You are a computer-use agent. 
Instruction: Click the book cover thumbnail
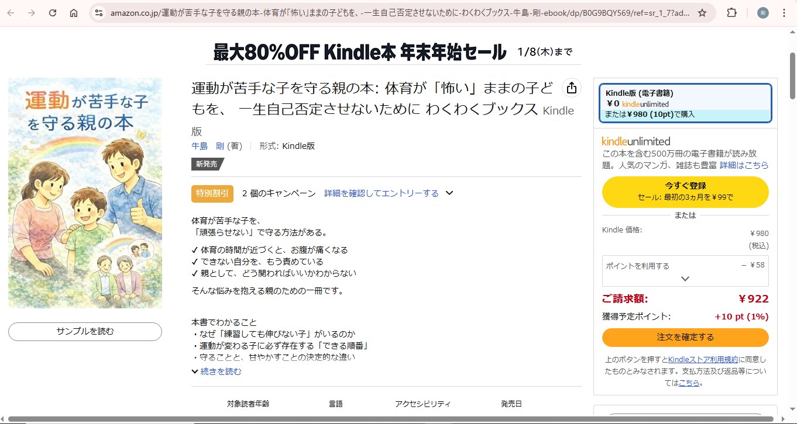(x=85, y=193)
